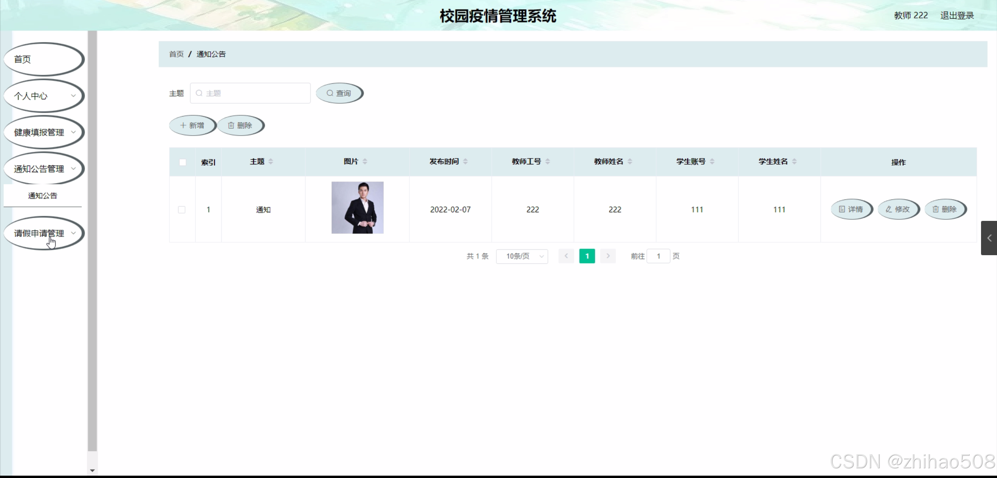
Task: Expand the 健康填报管理 sidebar menu
Action: tap(43, 132)
